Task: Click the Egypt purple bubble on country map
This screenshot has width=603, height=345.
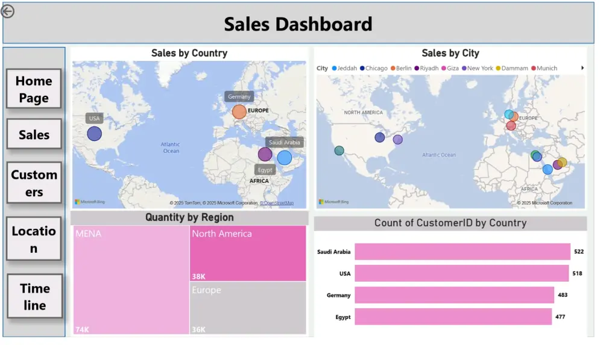Action: click(265, 155)
